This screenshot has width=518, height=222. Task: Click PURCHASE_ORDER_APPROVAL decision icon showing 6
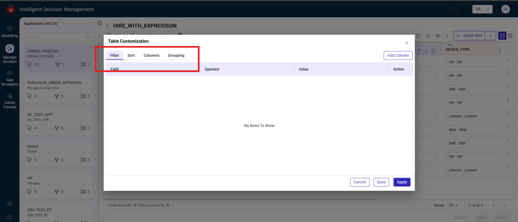pos(30,96)
